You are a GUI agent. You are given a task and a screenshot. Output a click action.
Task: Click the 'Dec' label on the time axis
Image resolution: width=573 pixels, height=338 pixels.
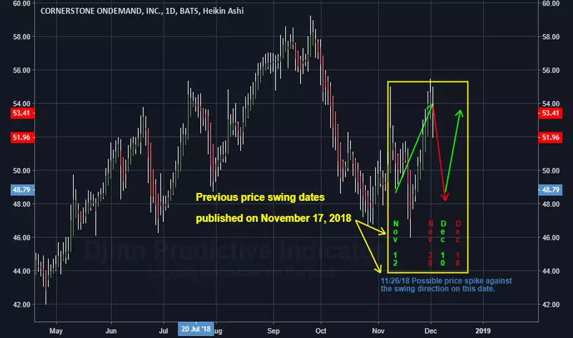[431, 331]
